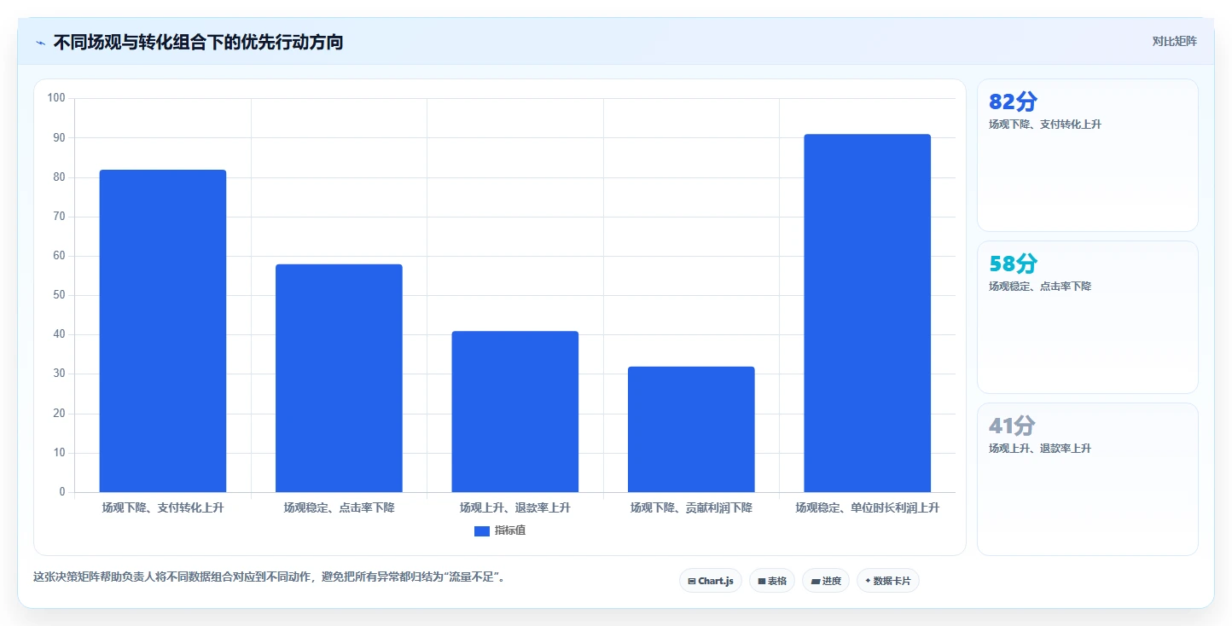Toggle the 指标值 legend color box
This screenshot has width=1232, height=626.
482,530
